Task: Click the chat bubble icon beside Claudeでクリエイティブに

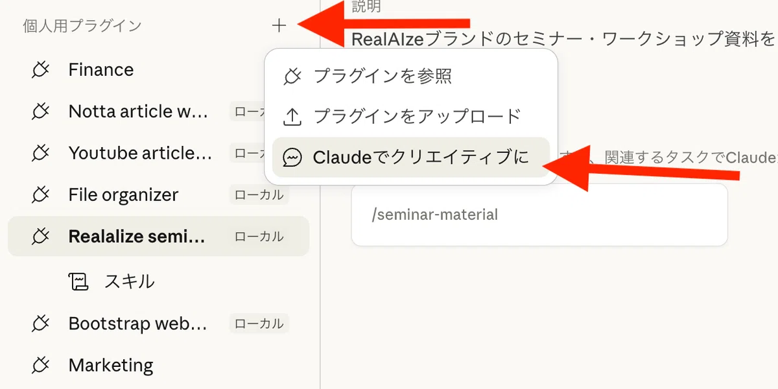Action: 293,158
